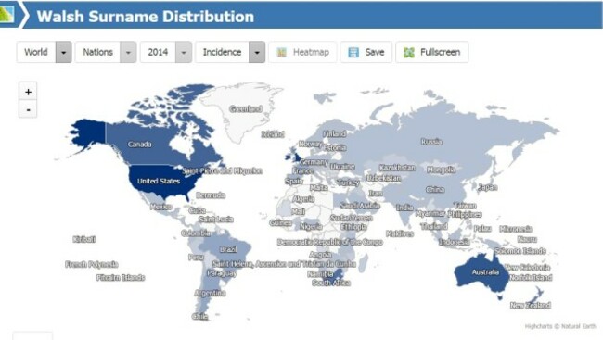Image resolution: width=603 pixels, height=340 pixels.
Task: Expand the Nations dropdown arrow
Action: [128, 52]
